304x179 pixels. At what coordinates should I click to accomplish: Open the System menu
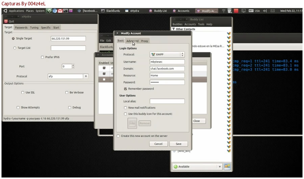click(x=40, y=11)
